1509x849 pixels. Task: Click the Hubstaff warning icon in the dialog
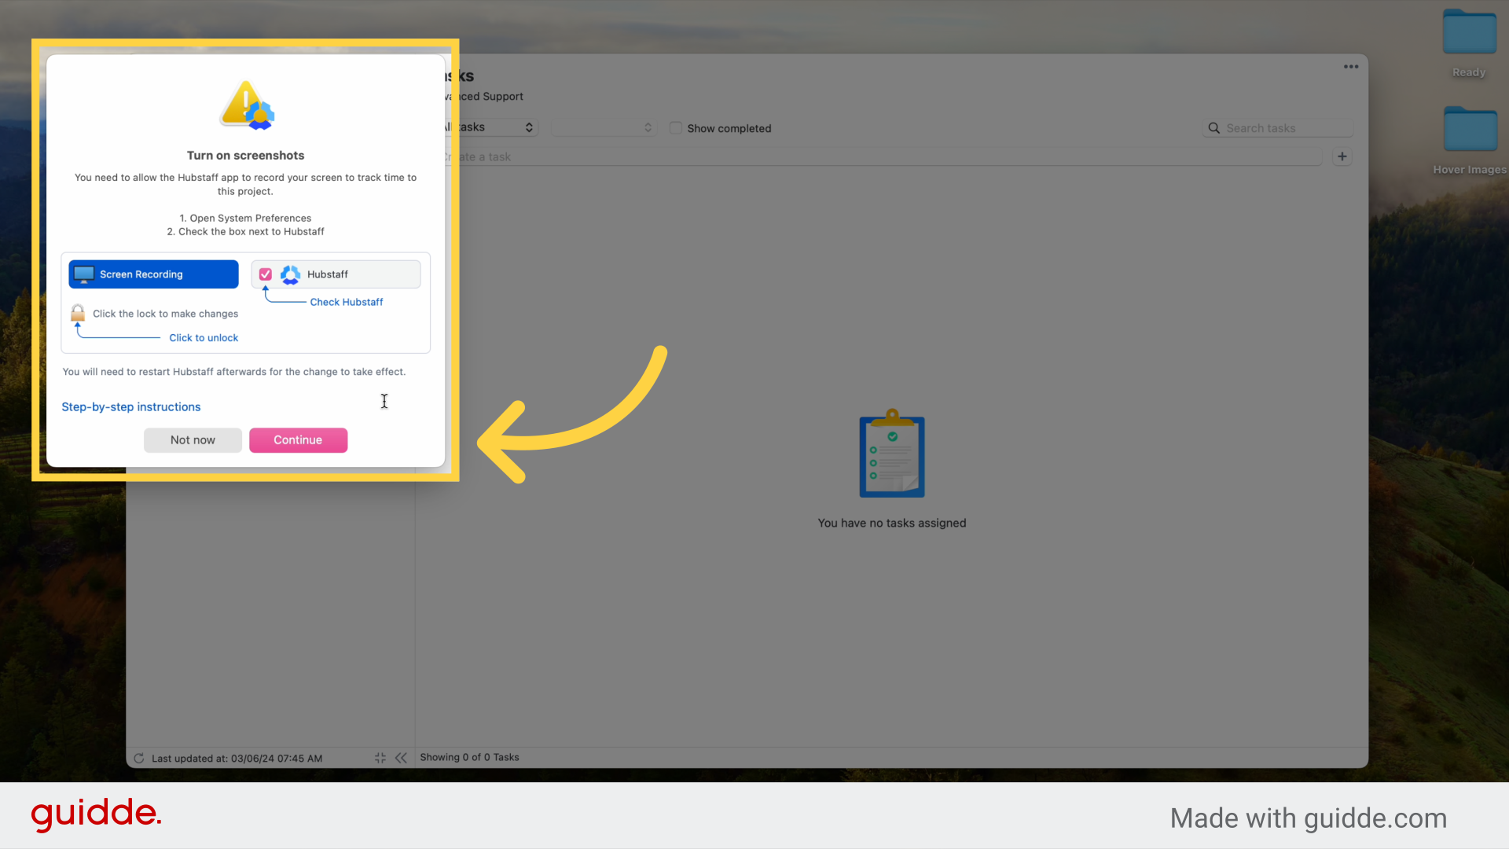pos(247,105)
